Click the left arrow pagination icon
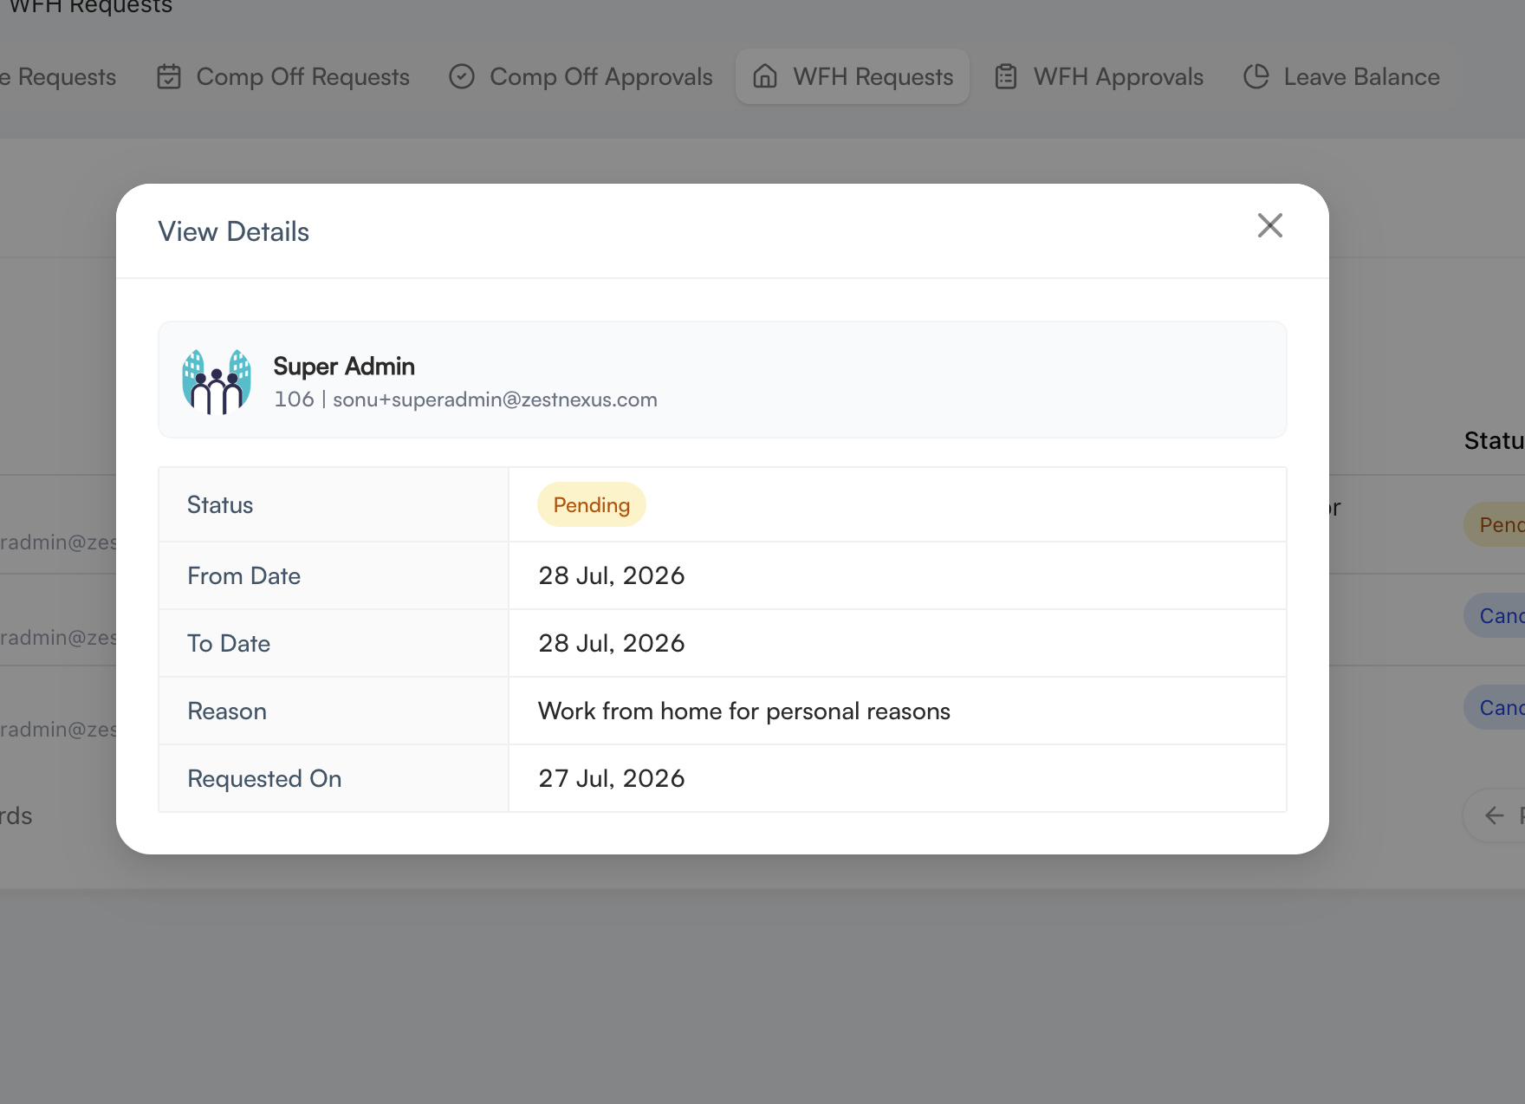Viewport: 1525px width, 1104px height. tap(1494, 815)
